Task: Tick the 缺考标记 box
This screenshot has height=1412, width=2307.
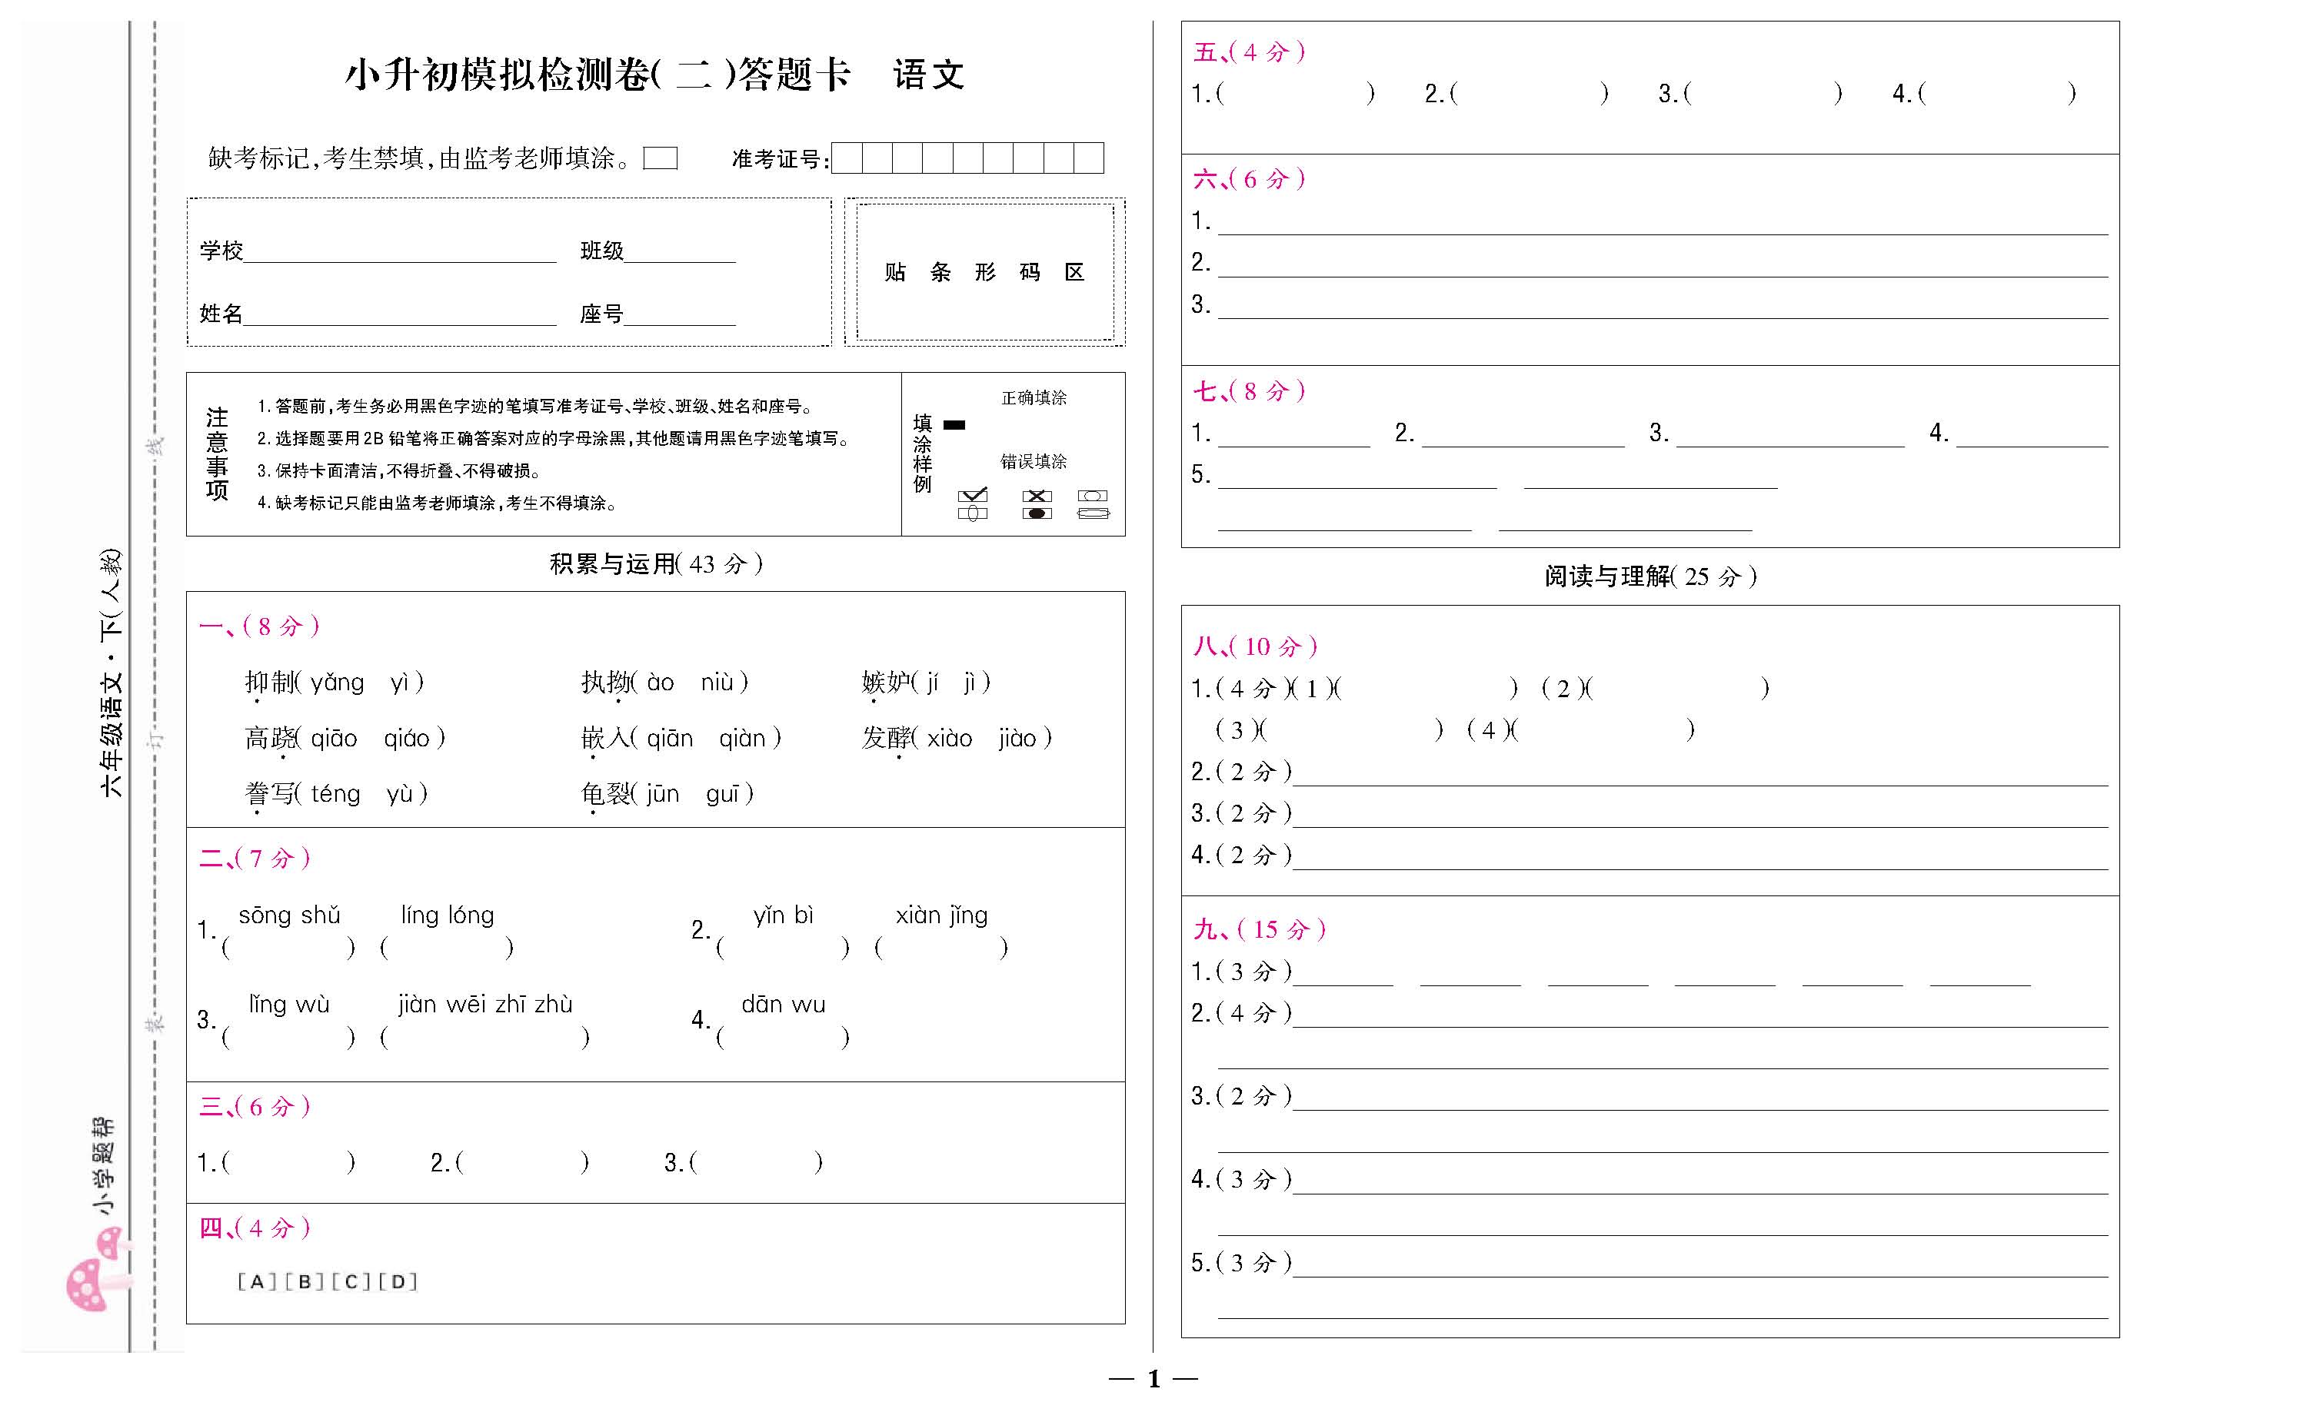Action: click(660, 158)
